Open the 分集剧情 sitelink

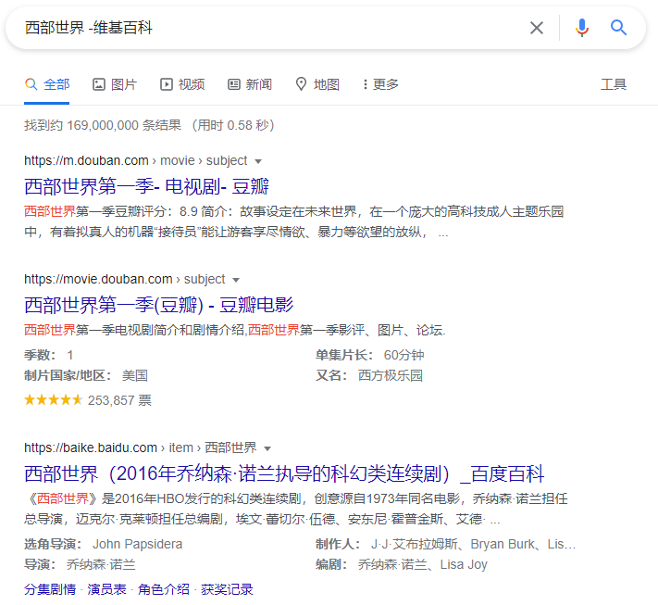pos(50,589)
